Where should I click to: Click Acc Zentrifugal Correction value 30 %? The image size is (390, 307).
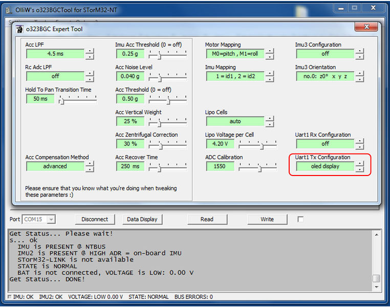(130, 144)
